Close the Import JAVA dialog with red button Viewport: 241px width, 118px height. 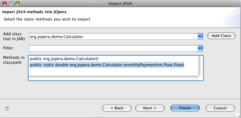5,3
